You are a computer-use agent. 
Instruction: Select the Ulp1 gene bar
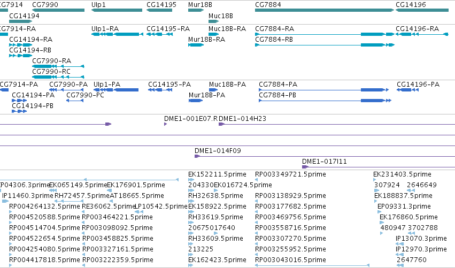click(x=117, y=10)
